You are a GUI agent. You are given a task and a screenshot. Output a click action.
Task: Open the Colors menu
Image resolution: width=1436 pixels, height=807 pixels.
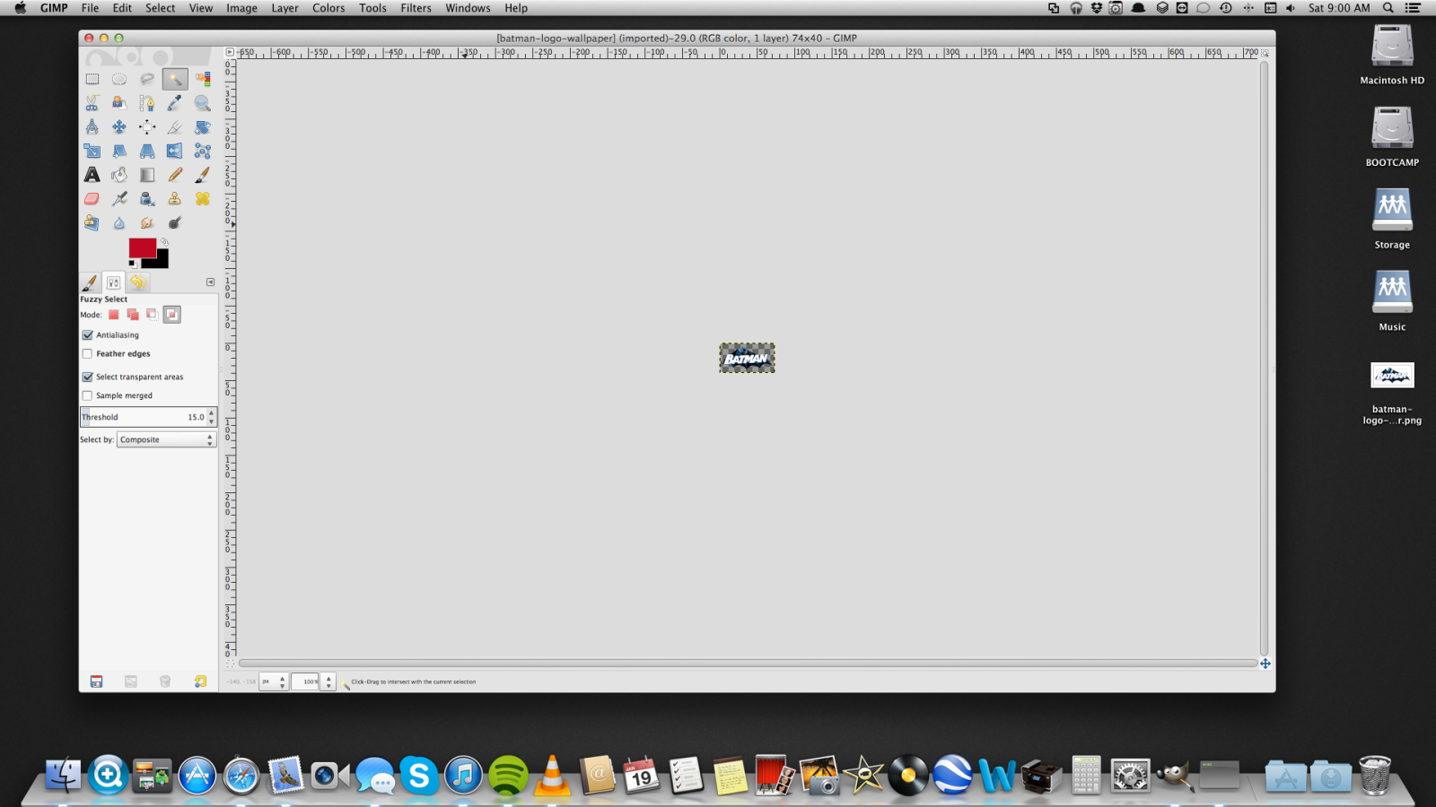(328, 8)
